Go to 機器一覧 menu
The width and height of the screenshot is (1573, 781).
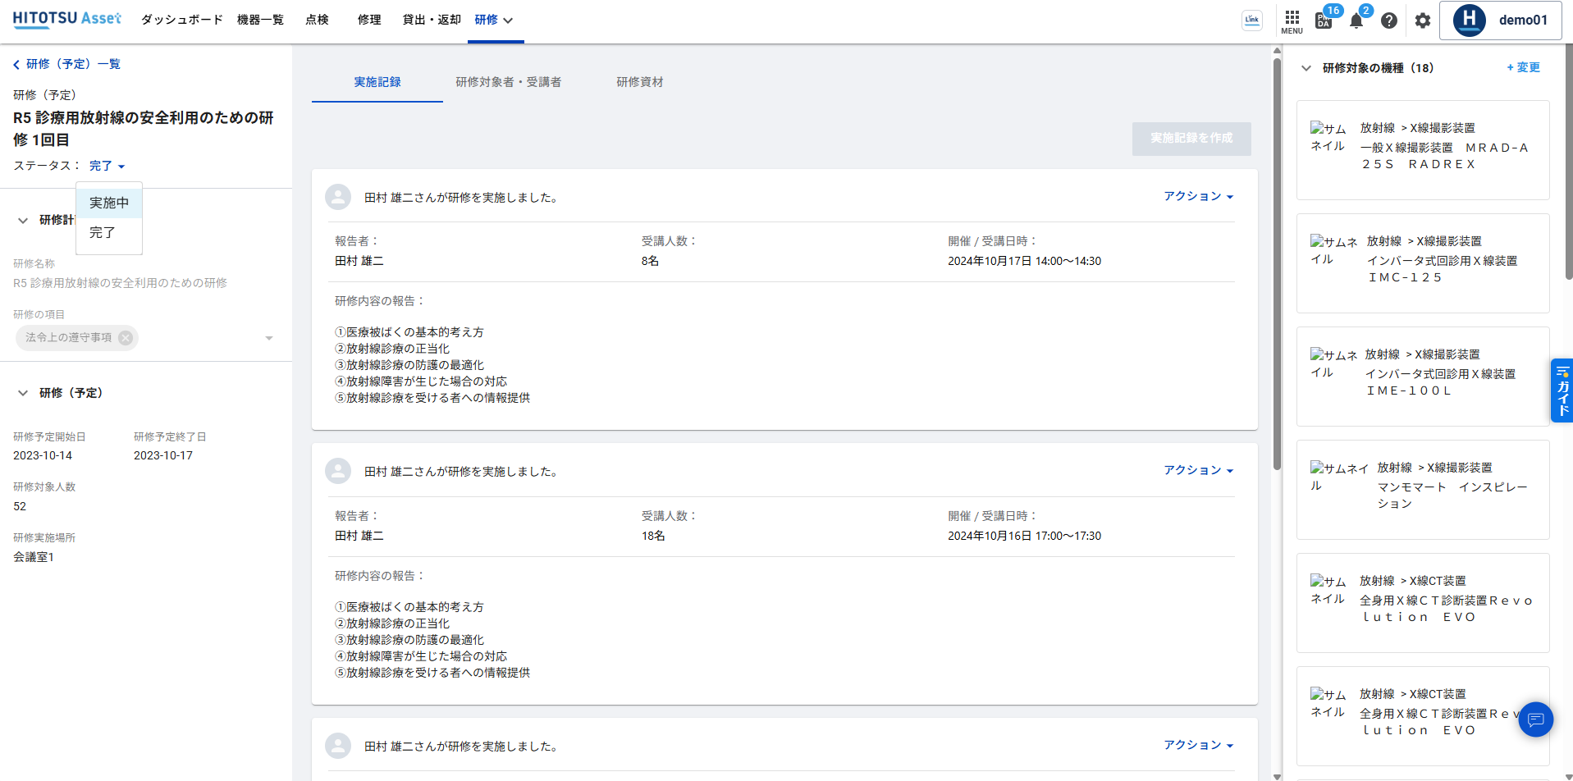click(260, 20)
